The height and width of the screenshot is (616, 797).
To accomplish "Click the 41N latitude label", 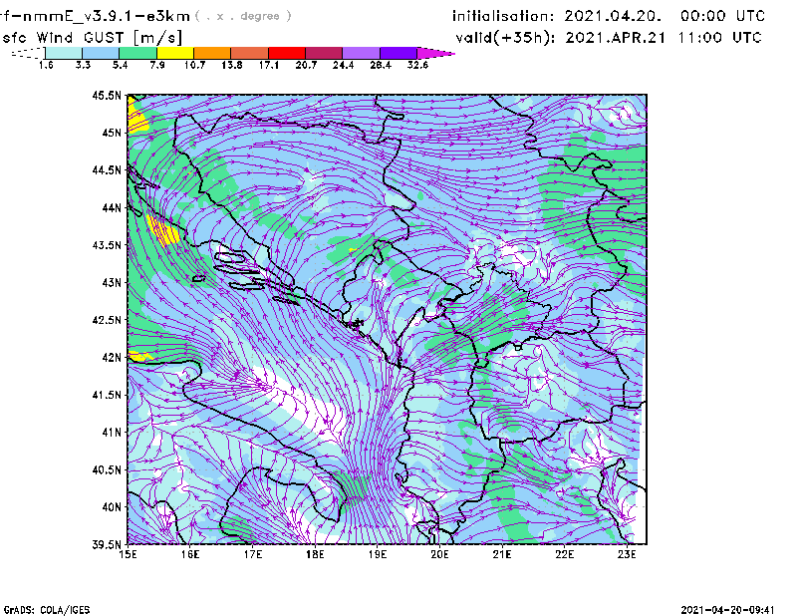I will [112, 433].
